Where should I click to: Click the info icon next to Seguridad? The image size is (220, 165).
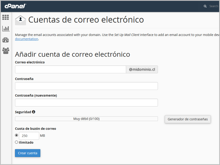pyautogui.click(x=34, y=112)
